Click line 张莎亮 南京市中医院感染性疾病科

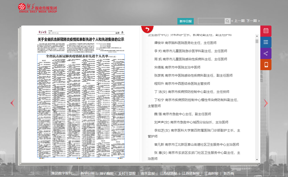click(193, 75)
